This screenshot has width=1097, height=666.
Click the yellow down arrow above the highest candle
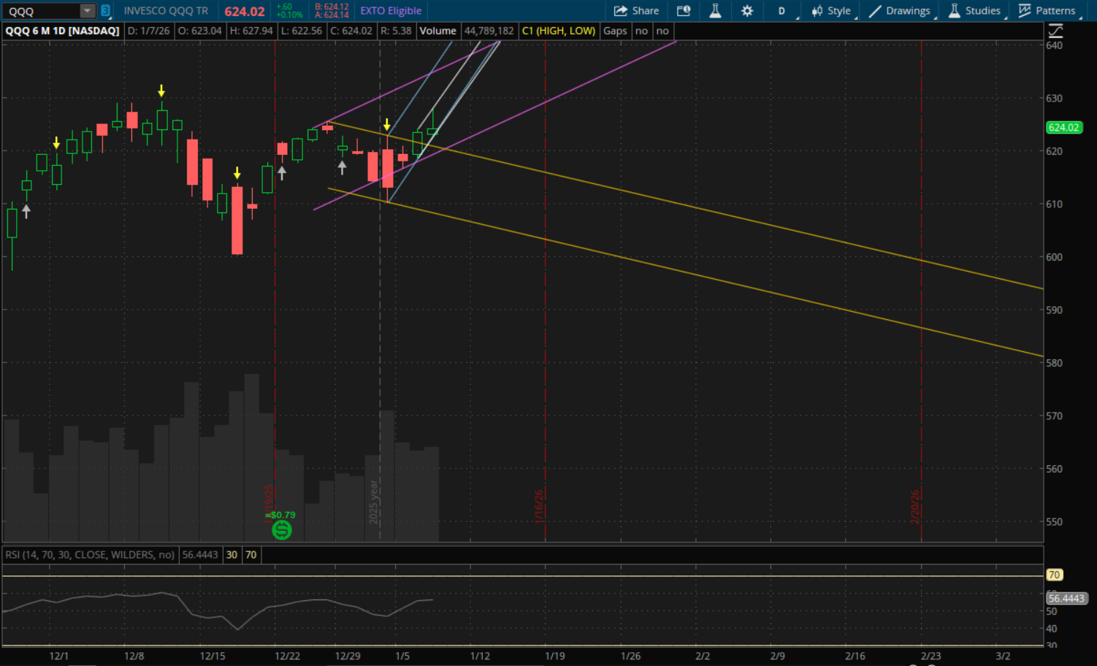(161, 91)
